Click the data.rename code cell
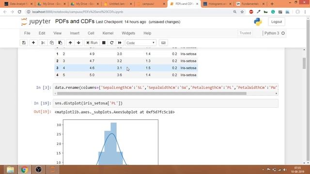 coord(166,87)
